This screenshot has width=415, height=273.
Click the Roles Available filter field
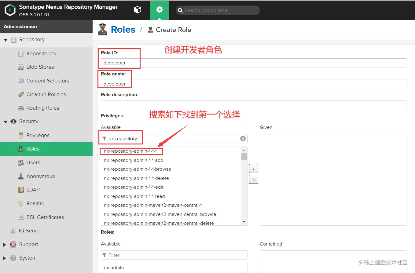pos(174,255)
